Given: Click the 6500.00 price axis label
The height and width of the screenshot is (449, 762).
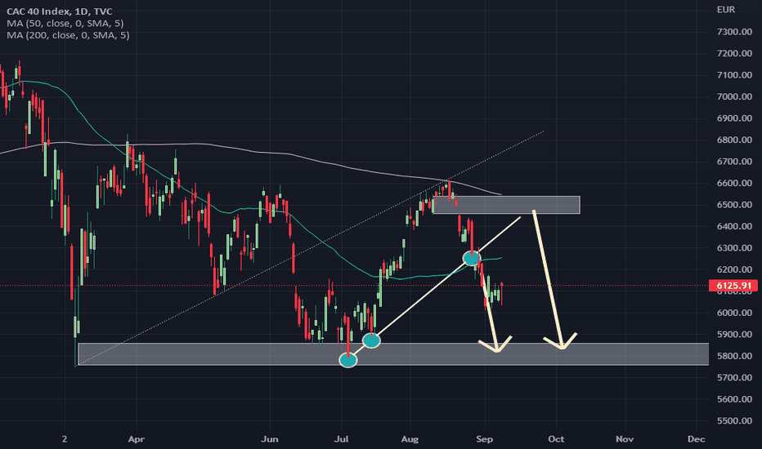Looking at the screenshot, I should [x=734, y=205].
